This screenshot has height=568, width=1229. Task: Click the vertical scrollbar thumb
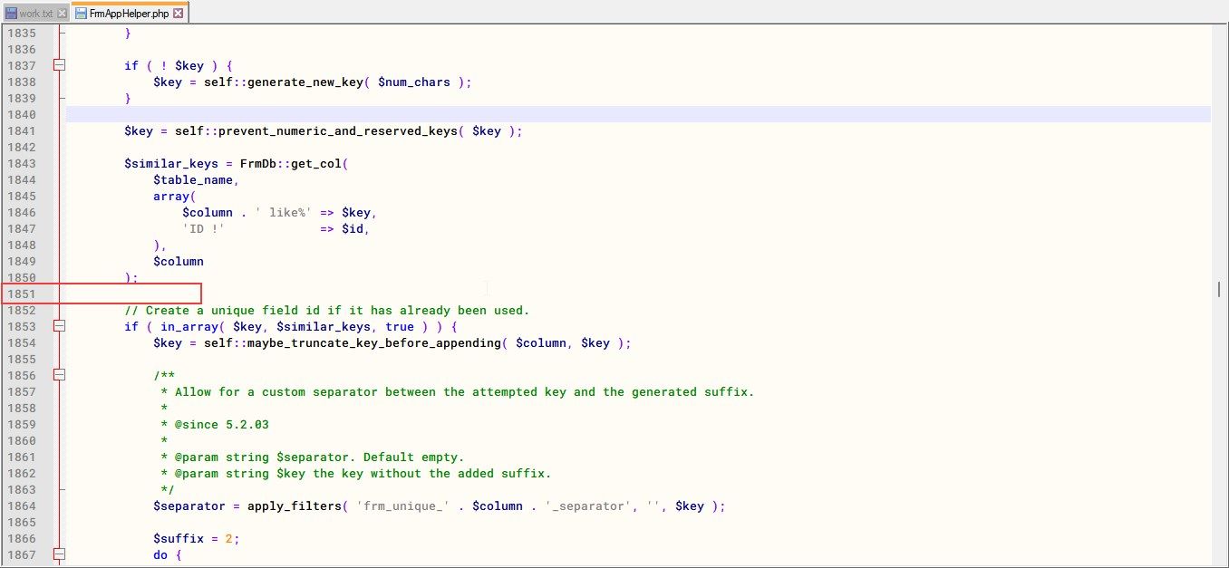[x=1219, y=289]
